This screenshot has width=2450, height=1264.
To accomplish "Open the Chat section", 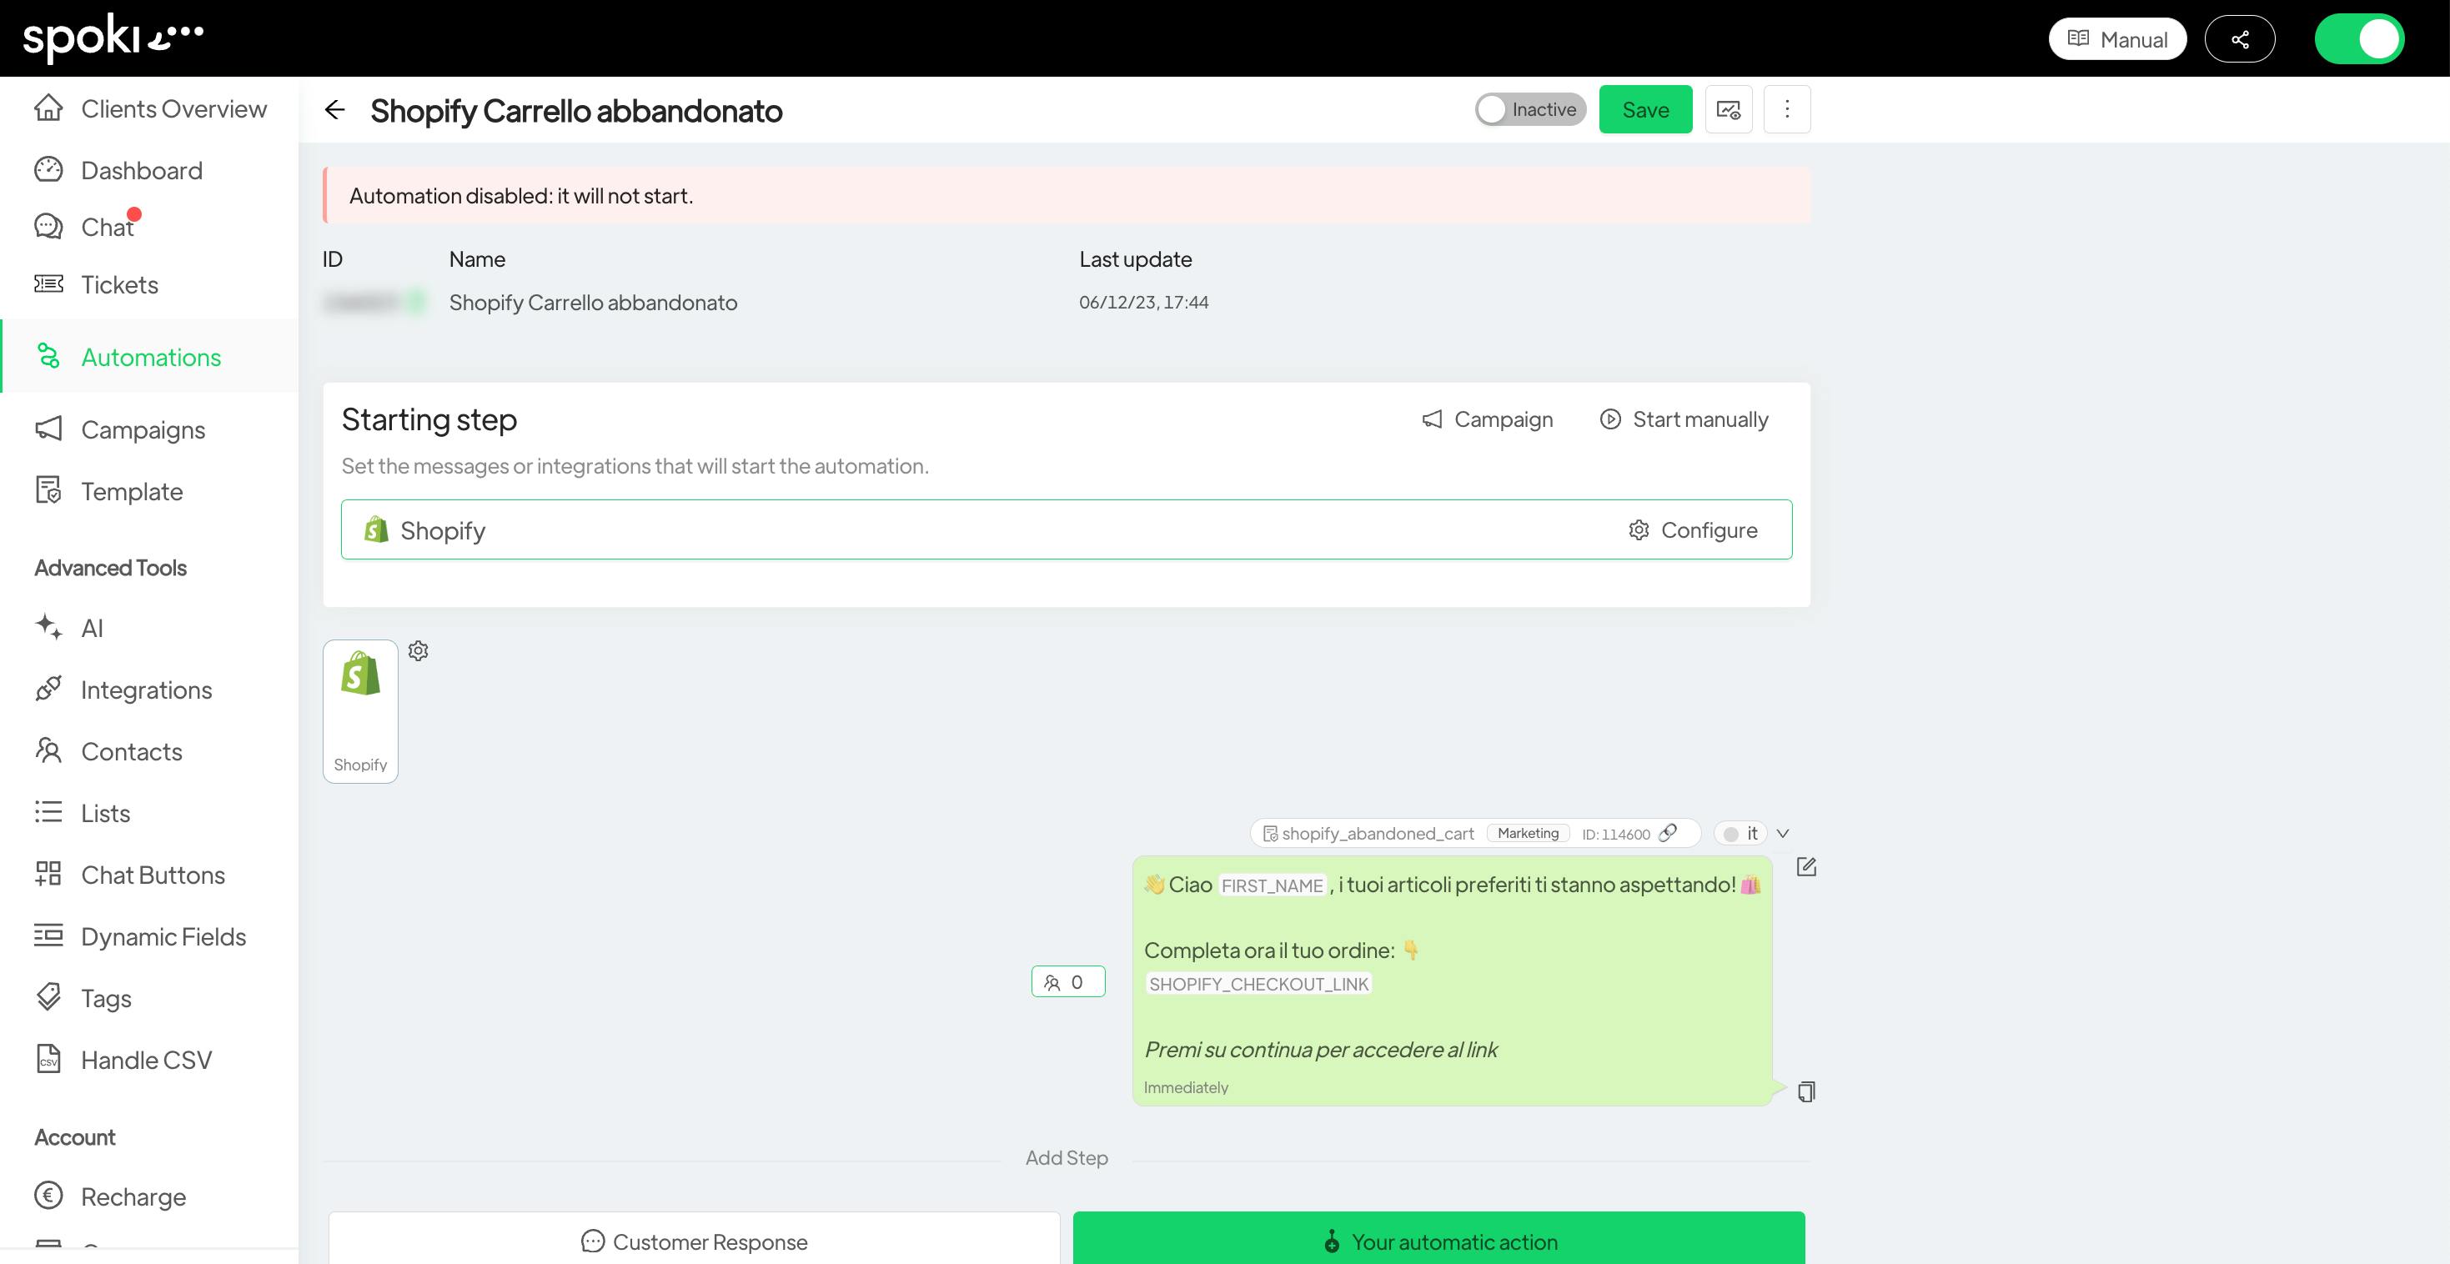I will pyautogui.click(x=86, y=228).
